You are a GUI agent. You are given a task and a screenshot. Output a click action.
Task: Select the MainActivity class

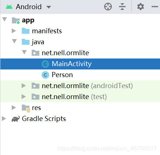tap(80, 64)
